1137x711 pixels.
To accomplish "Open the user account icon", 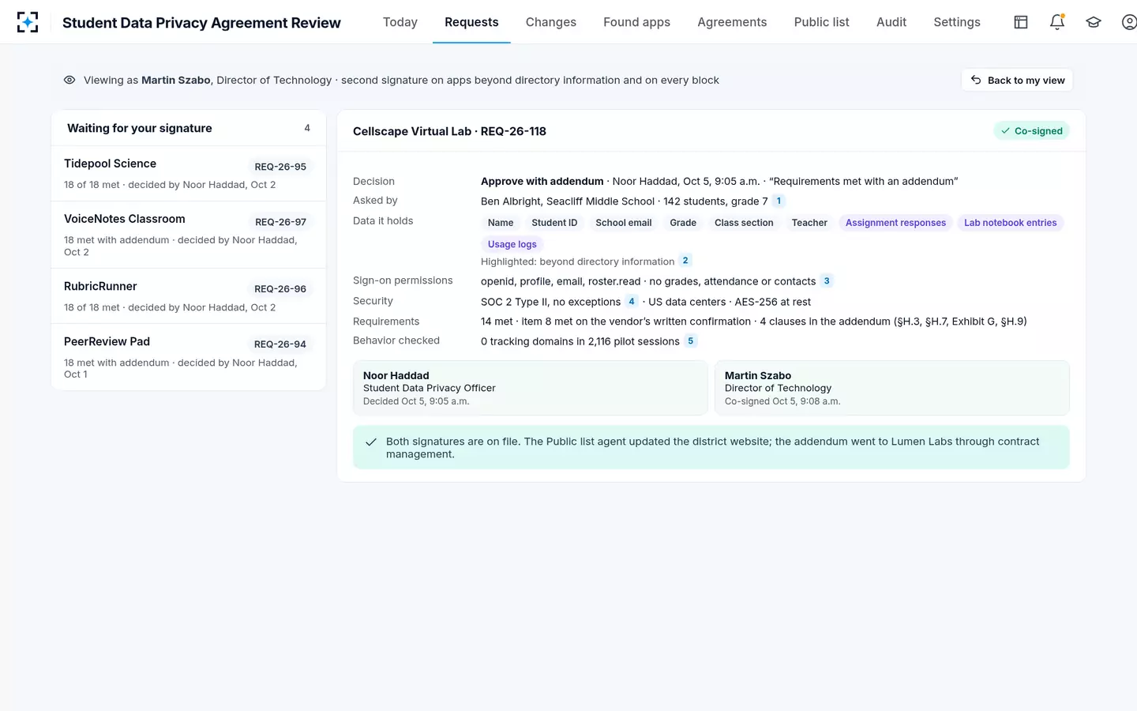I will pos(1129,22).
